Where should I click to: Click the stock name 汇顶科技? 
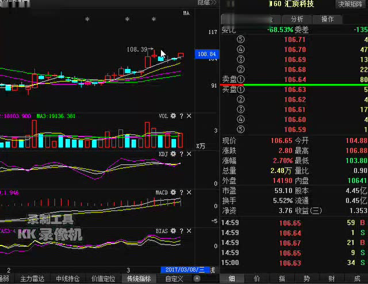pyautogui.click(x=299, y=4)
